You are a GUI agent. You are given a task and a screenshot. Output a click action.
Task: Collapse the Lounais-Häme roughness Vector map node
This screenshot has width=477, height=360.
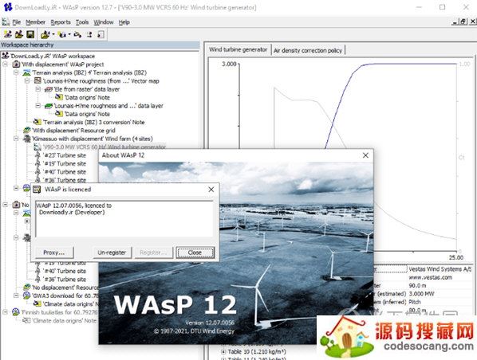(x=27, y=80)
